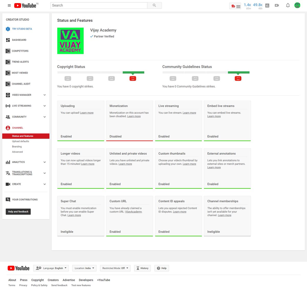307x293 pixels.
Task: Click the 49.8K 48h stats counter
Action: [x=258, y=6]
